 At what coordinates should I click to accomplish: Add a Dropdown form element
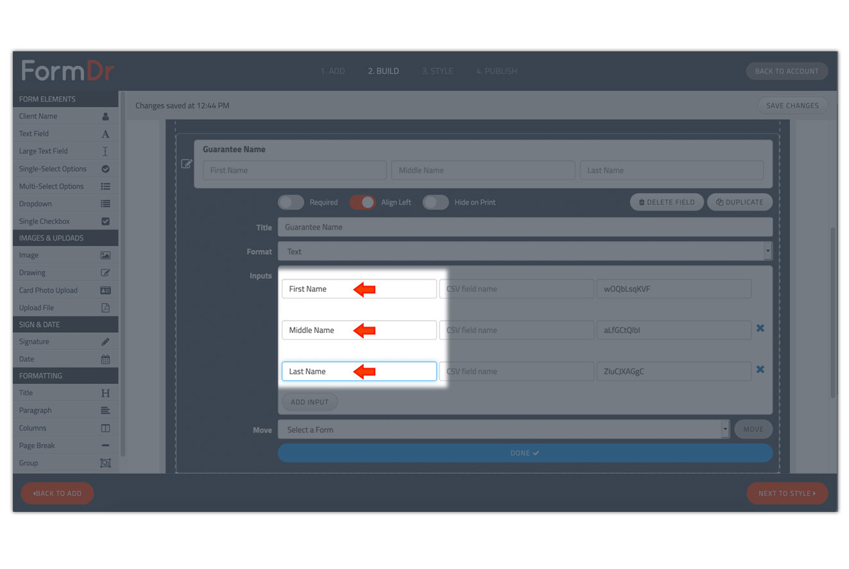(65, 203)
